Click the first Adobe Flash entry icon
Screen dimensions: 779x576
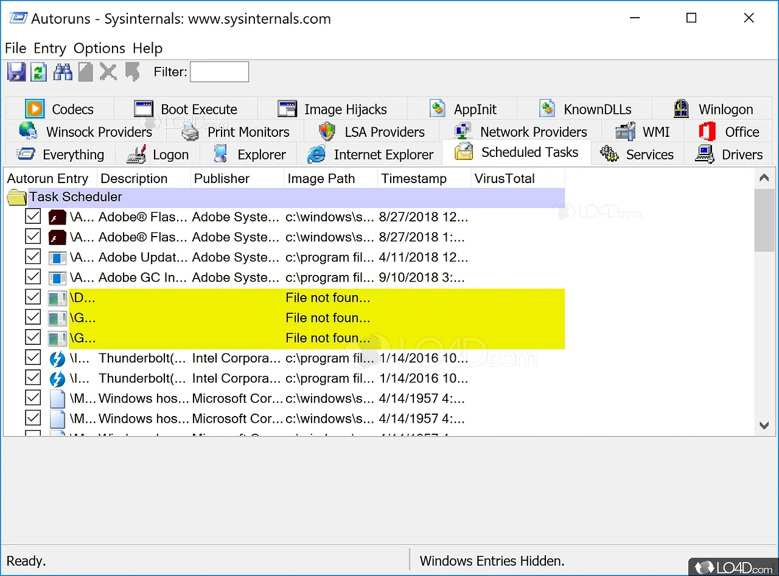57,217
